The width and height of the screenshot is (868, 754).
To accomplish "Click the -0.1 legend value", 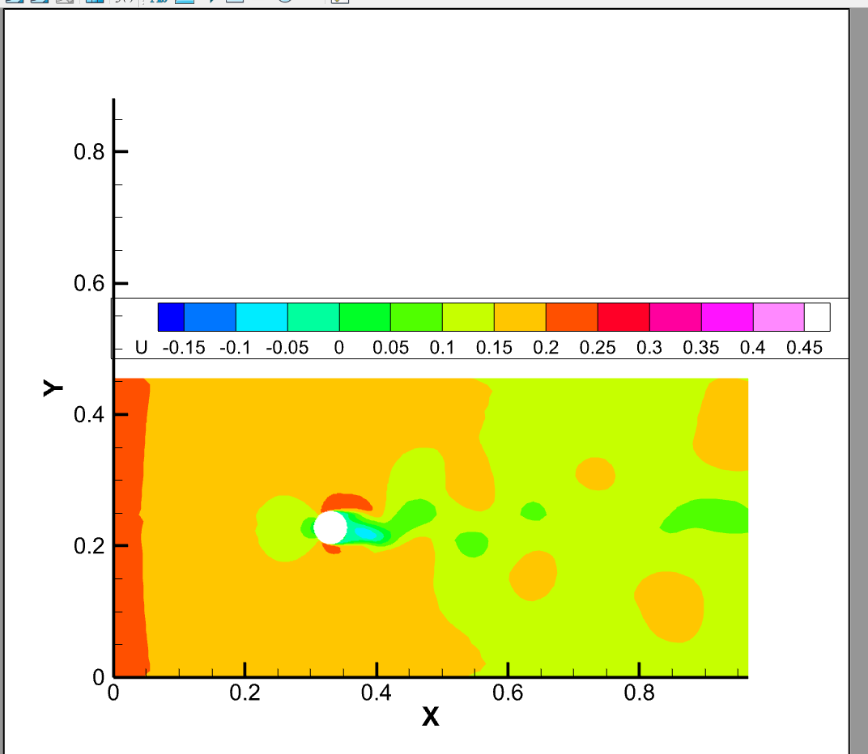I will tap(236, 347).
